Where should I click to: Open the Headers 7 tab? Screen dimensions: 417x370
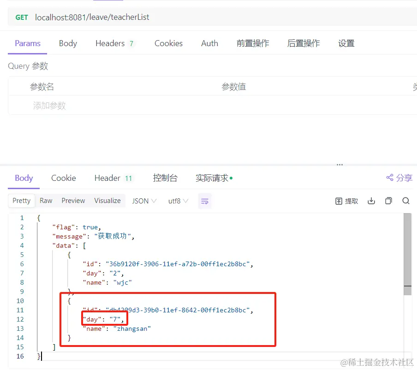(115, 43)
